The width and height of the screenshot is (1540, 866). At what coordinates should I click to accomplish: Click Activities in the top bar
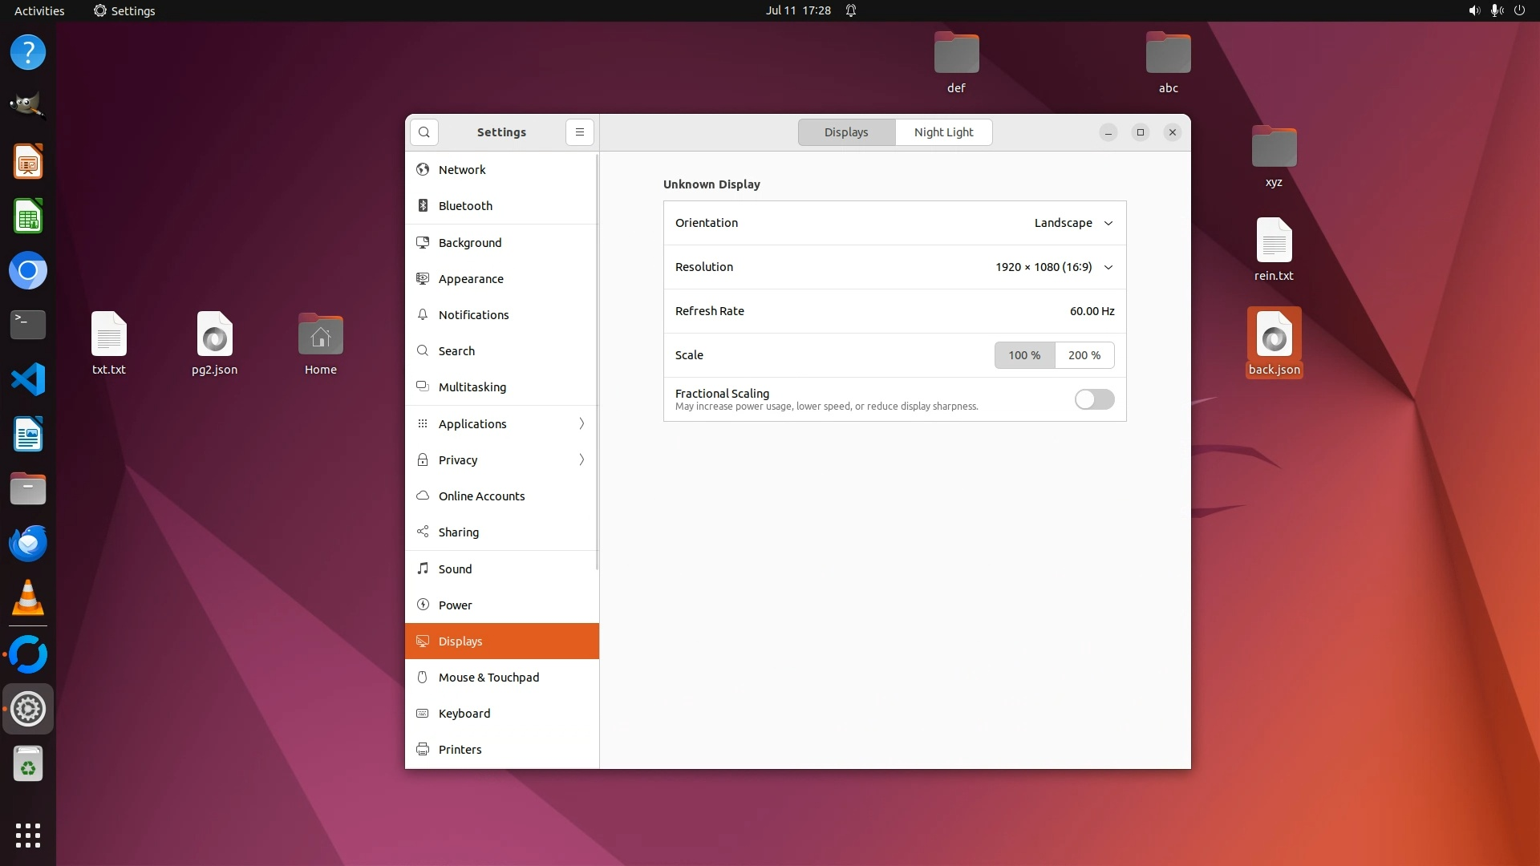coord(39,10)
